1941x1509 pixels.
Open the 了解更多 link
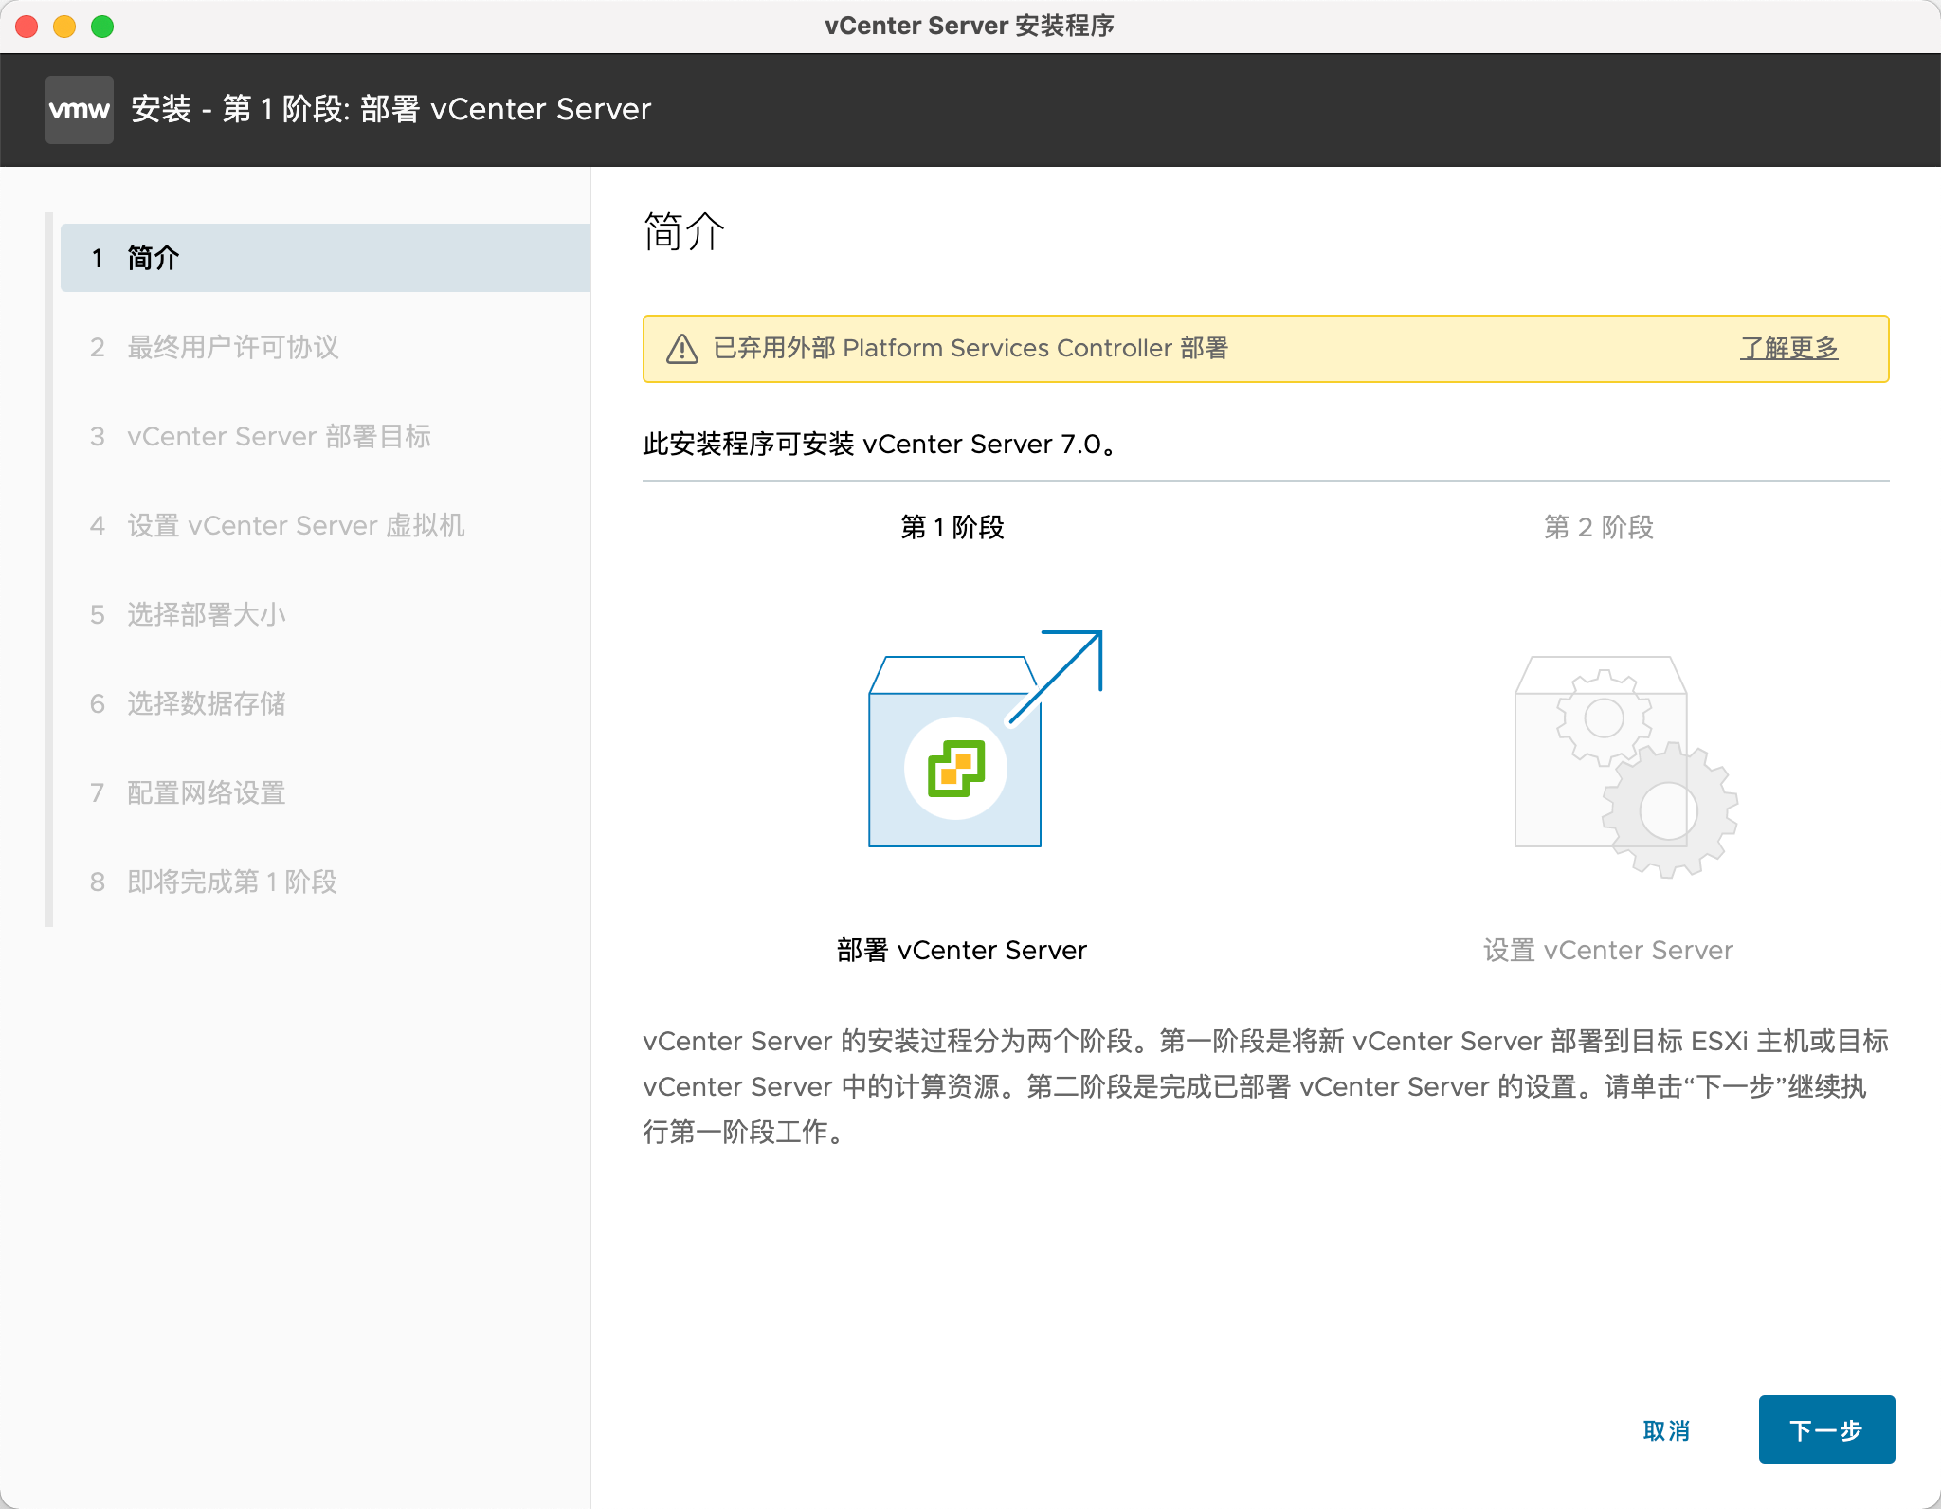pyautogui.click(x=1788, y=349)
